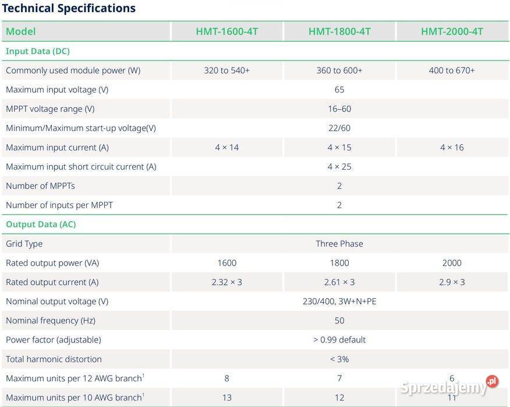
Task: Click the 230/400, 3W+N+PE voltage value
Action: pos(339,301)
